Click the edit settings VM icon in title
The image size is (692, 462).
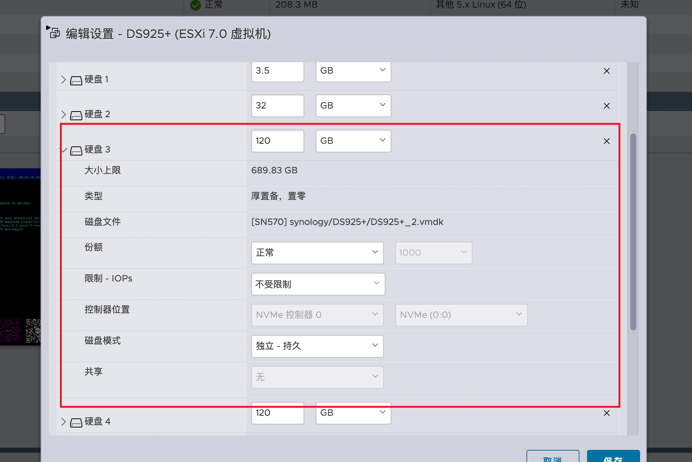(x=55, y=33)
